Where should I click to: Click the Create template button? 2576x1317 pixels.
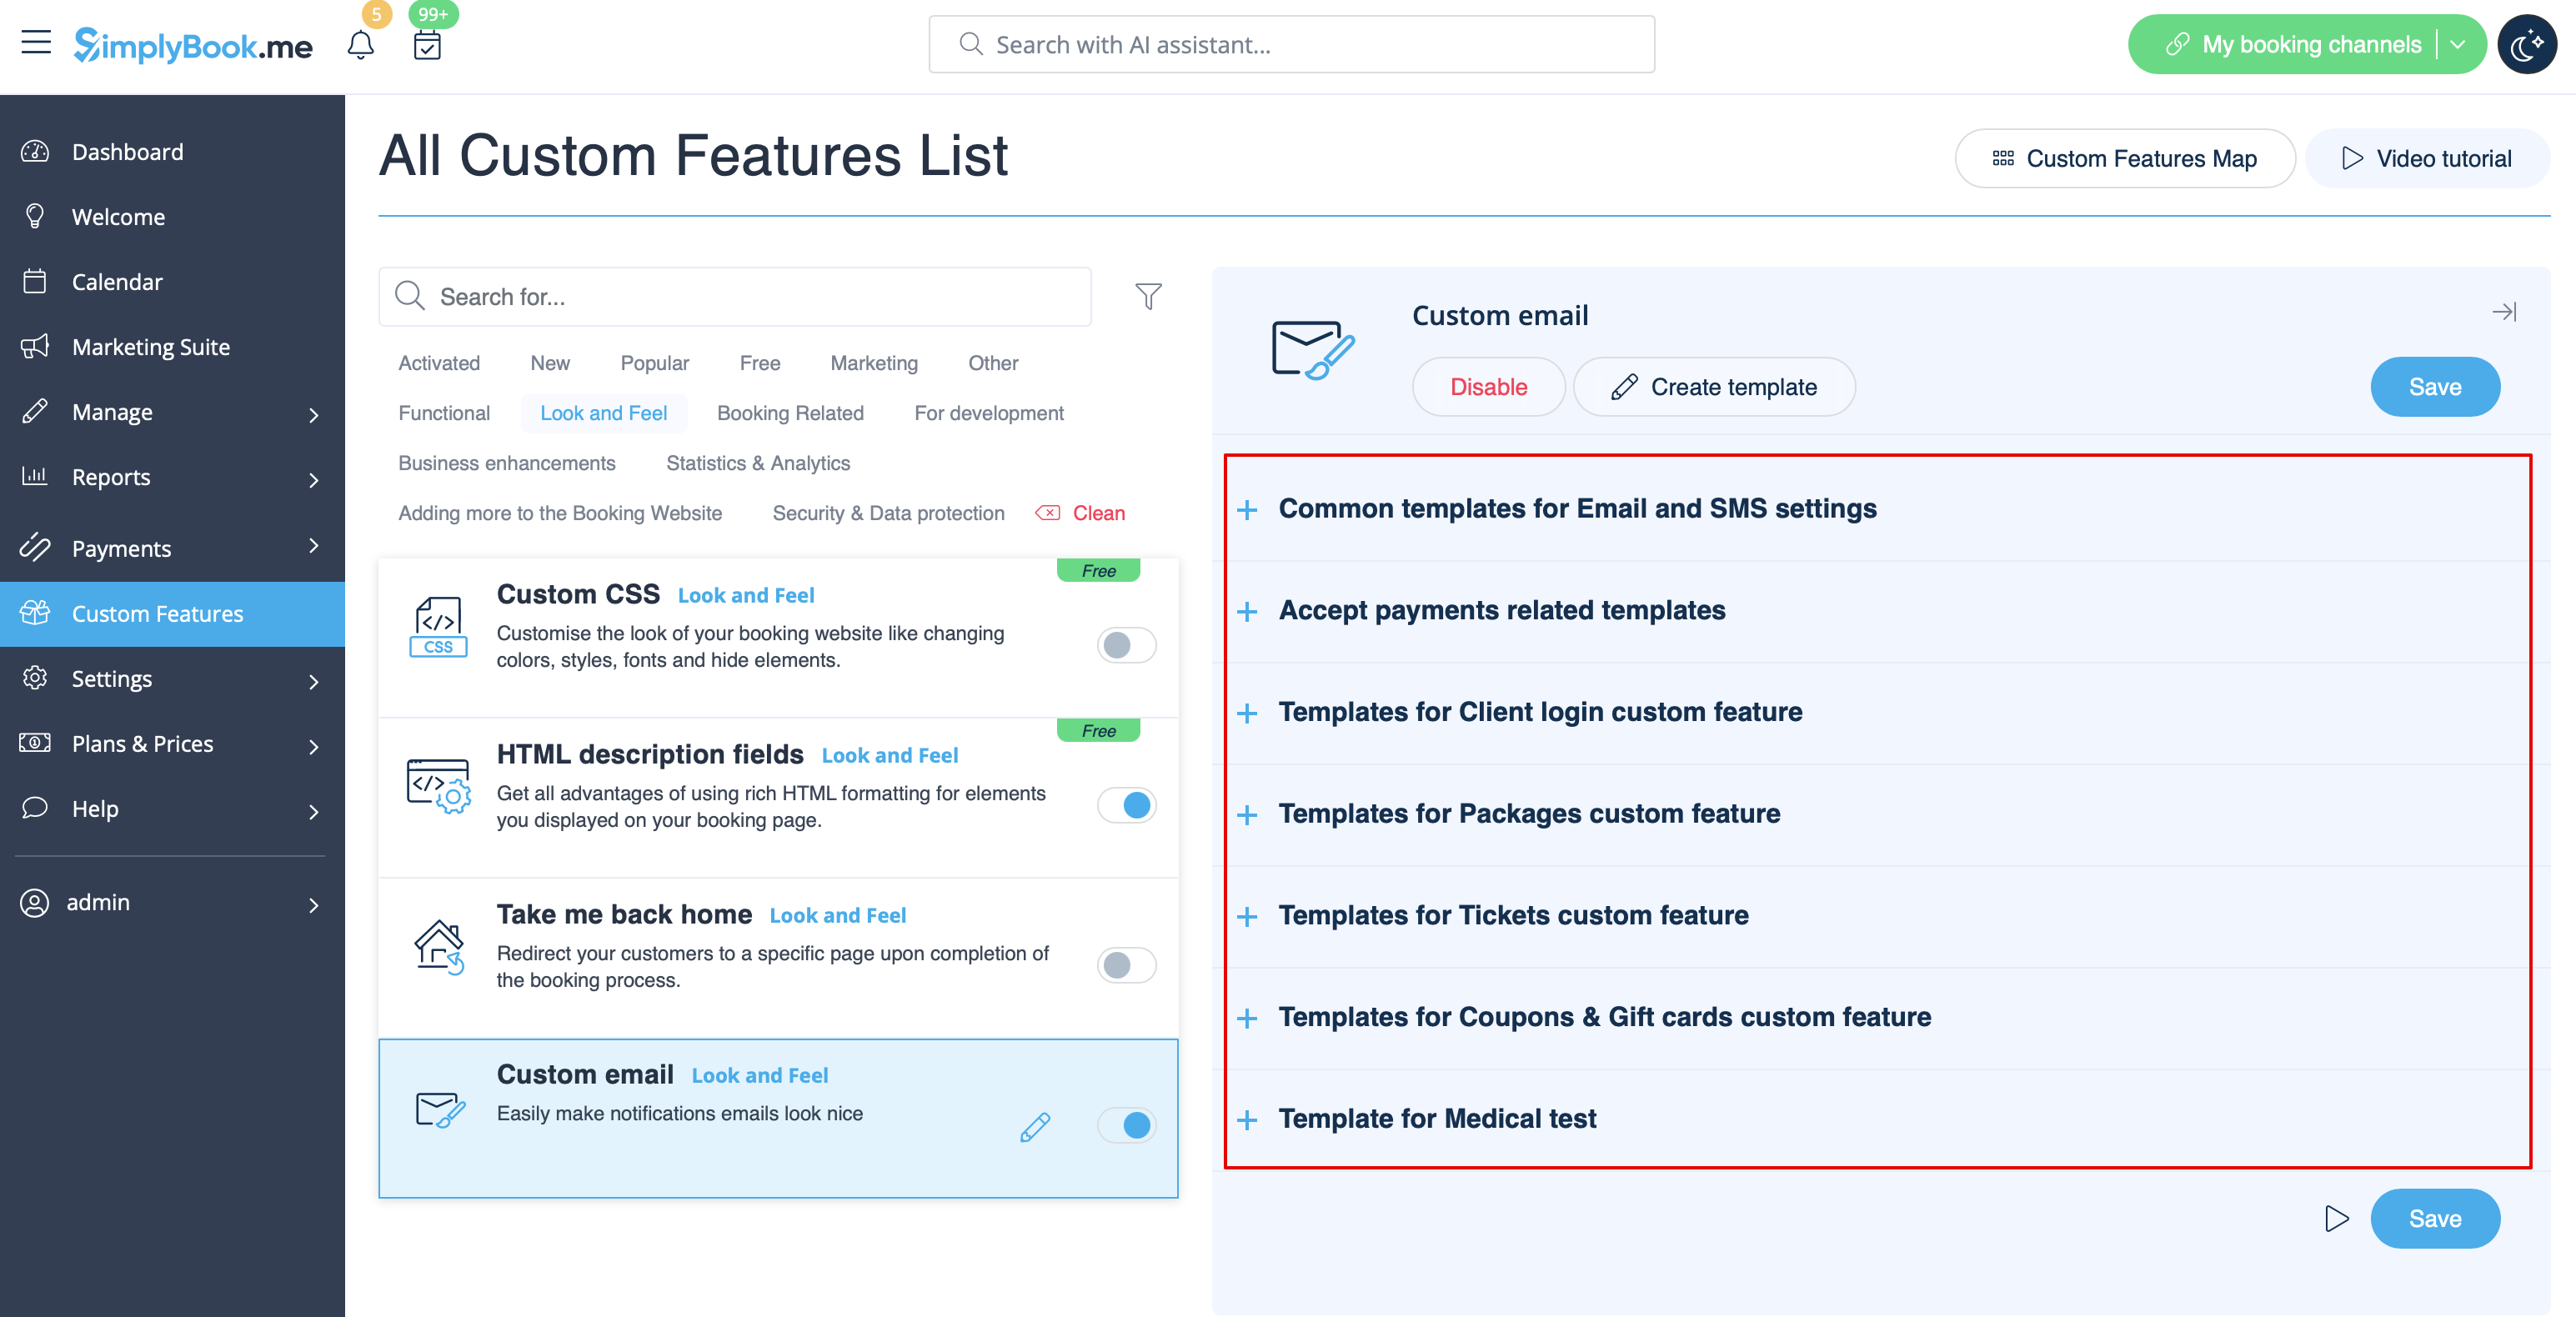pyautogui.click(x=1714, y=387)
